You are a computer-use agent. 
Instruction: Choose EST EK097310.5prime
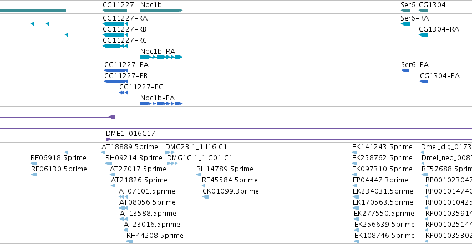[x=354, y=175]
